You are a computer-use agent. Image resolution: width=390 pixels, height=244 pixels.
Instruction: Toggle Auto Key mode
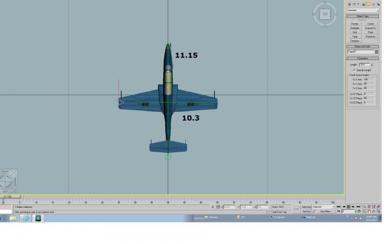(x=306, y=207)
